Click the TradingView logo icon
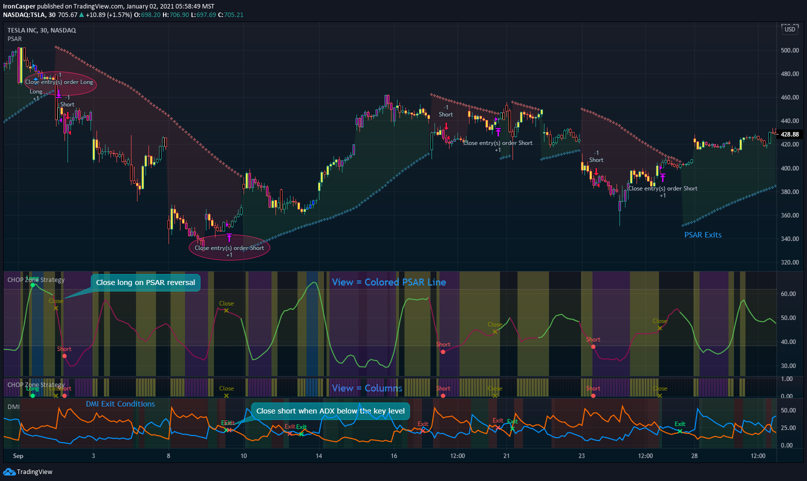 pyautogui.click(x=9, y=471)
